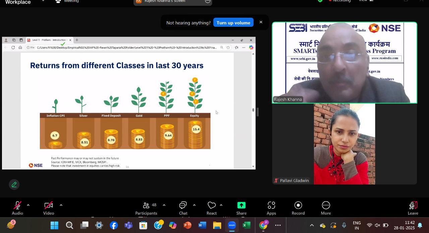This screenshot has height=233, width=429.
Task: Open PowerPoint from the taskbar
Action: click(187, 225)
